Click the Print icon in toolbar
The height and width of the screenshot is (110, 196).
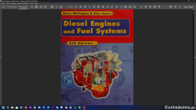[x=36, y=7]
